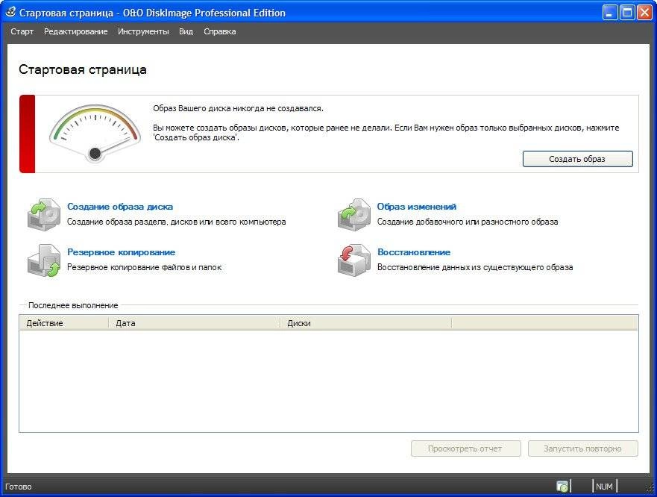
Task: Click the Стартовая страница heading
Action: pyautogui.click(x=83, y=69)
